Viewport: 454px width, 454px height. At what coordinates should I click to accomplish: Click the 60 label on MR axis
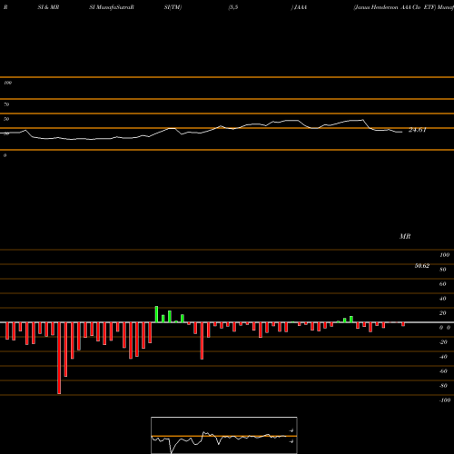point(443,284)
